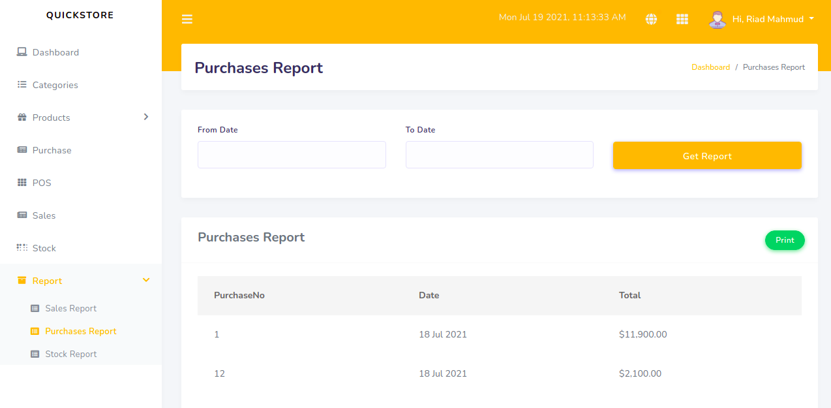Focus the To Date field
831x408 pixels.
tap(500, 155)
